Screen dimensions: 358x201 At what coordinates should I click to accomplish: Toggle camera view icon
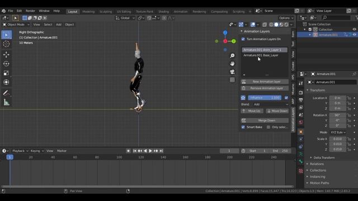pyautogui.click(x=232, y=72)
